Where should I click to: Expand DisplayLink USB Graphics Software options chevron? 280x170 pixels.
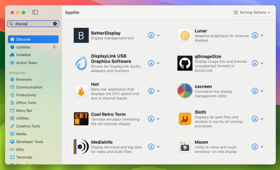(158, 63)
